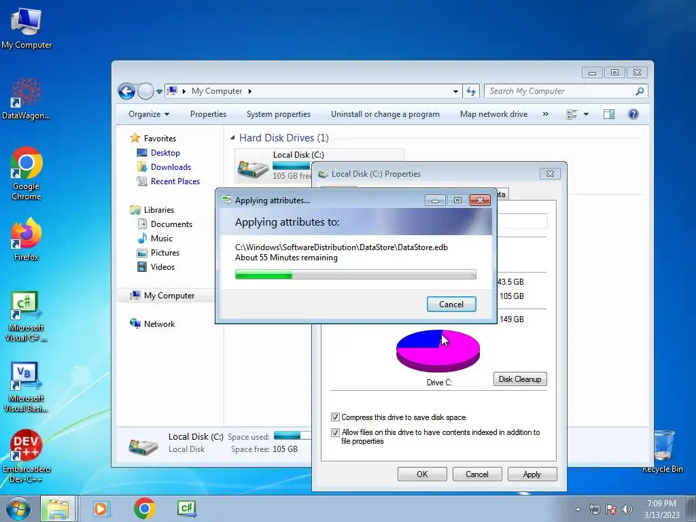Uncheck allow files to have contents indexed
The image size is (696, 522).
(x=335, y=432)
